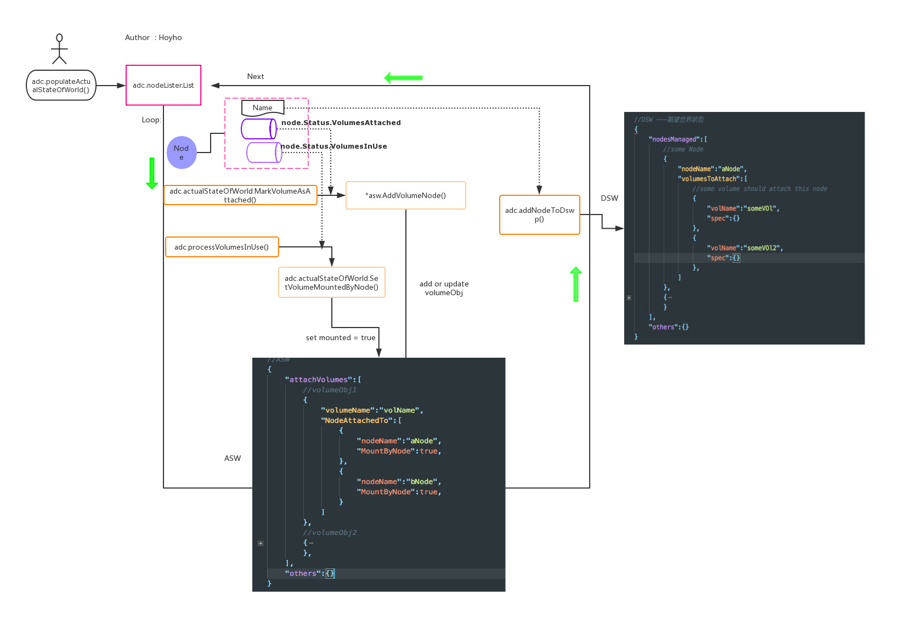Viewport: 899px width, 626px height.
Task: Expand folded block in DSW code panel
Action: click(x=629, y=297)
